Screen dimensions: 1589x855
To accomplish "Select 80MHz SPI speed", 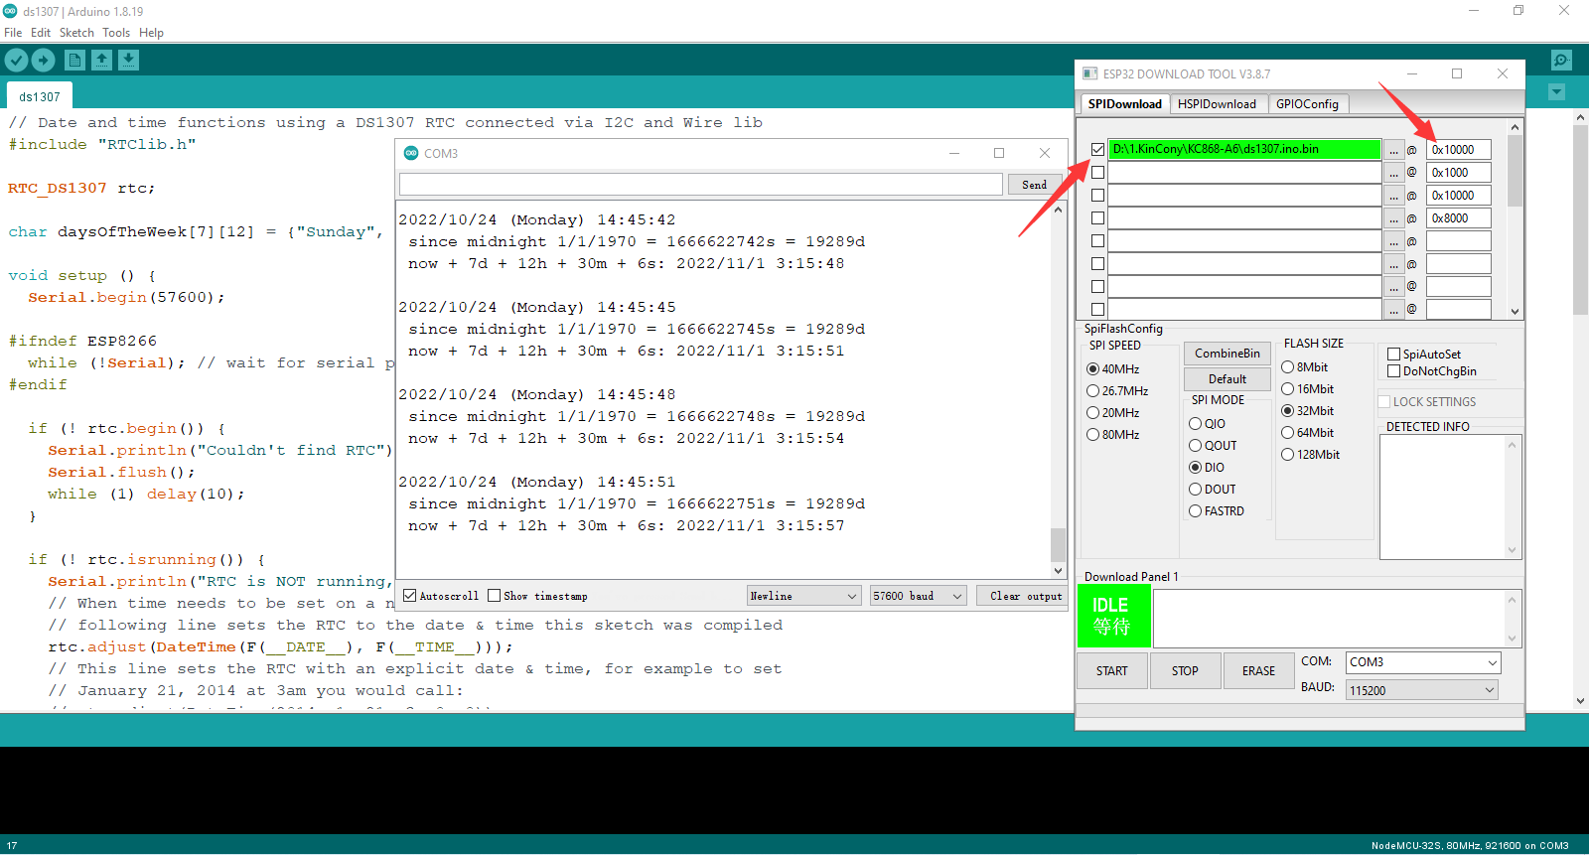I will point(1093,435).
